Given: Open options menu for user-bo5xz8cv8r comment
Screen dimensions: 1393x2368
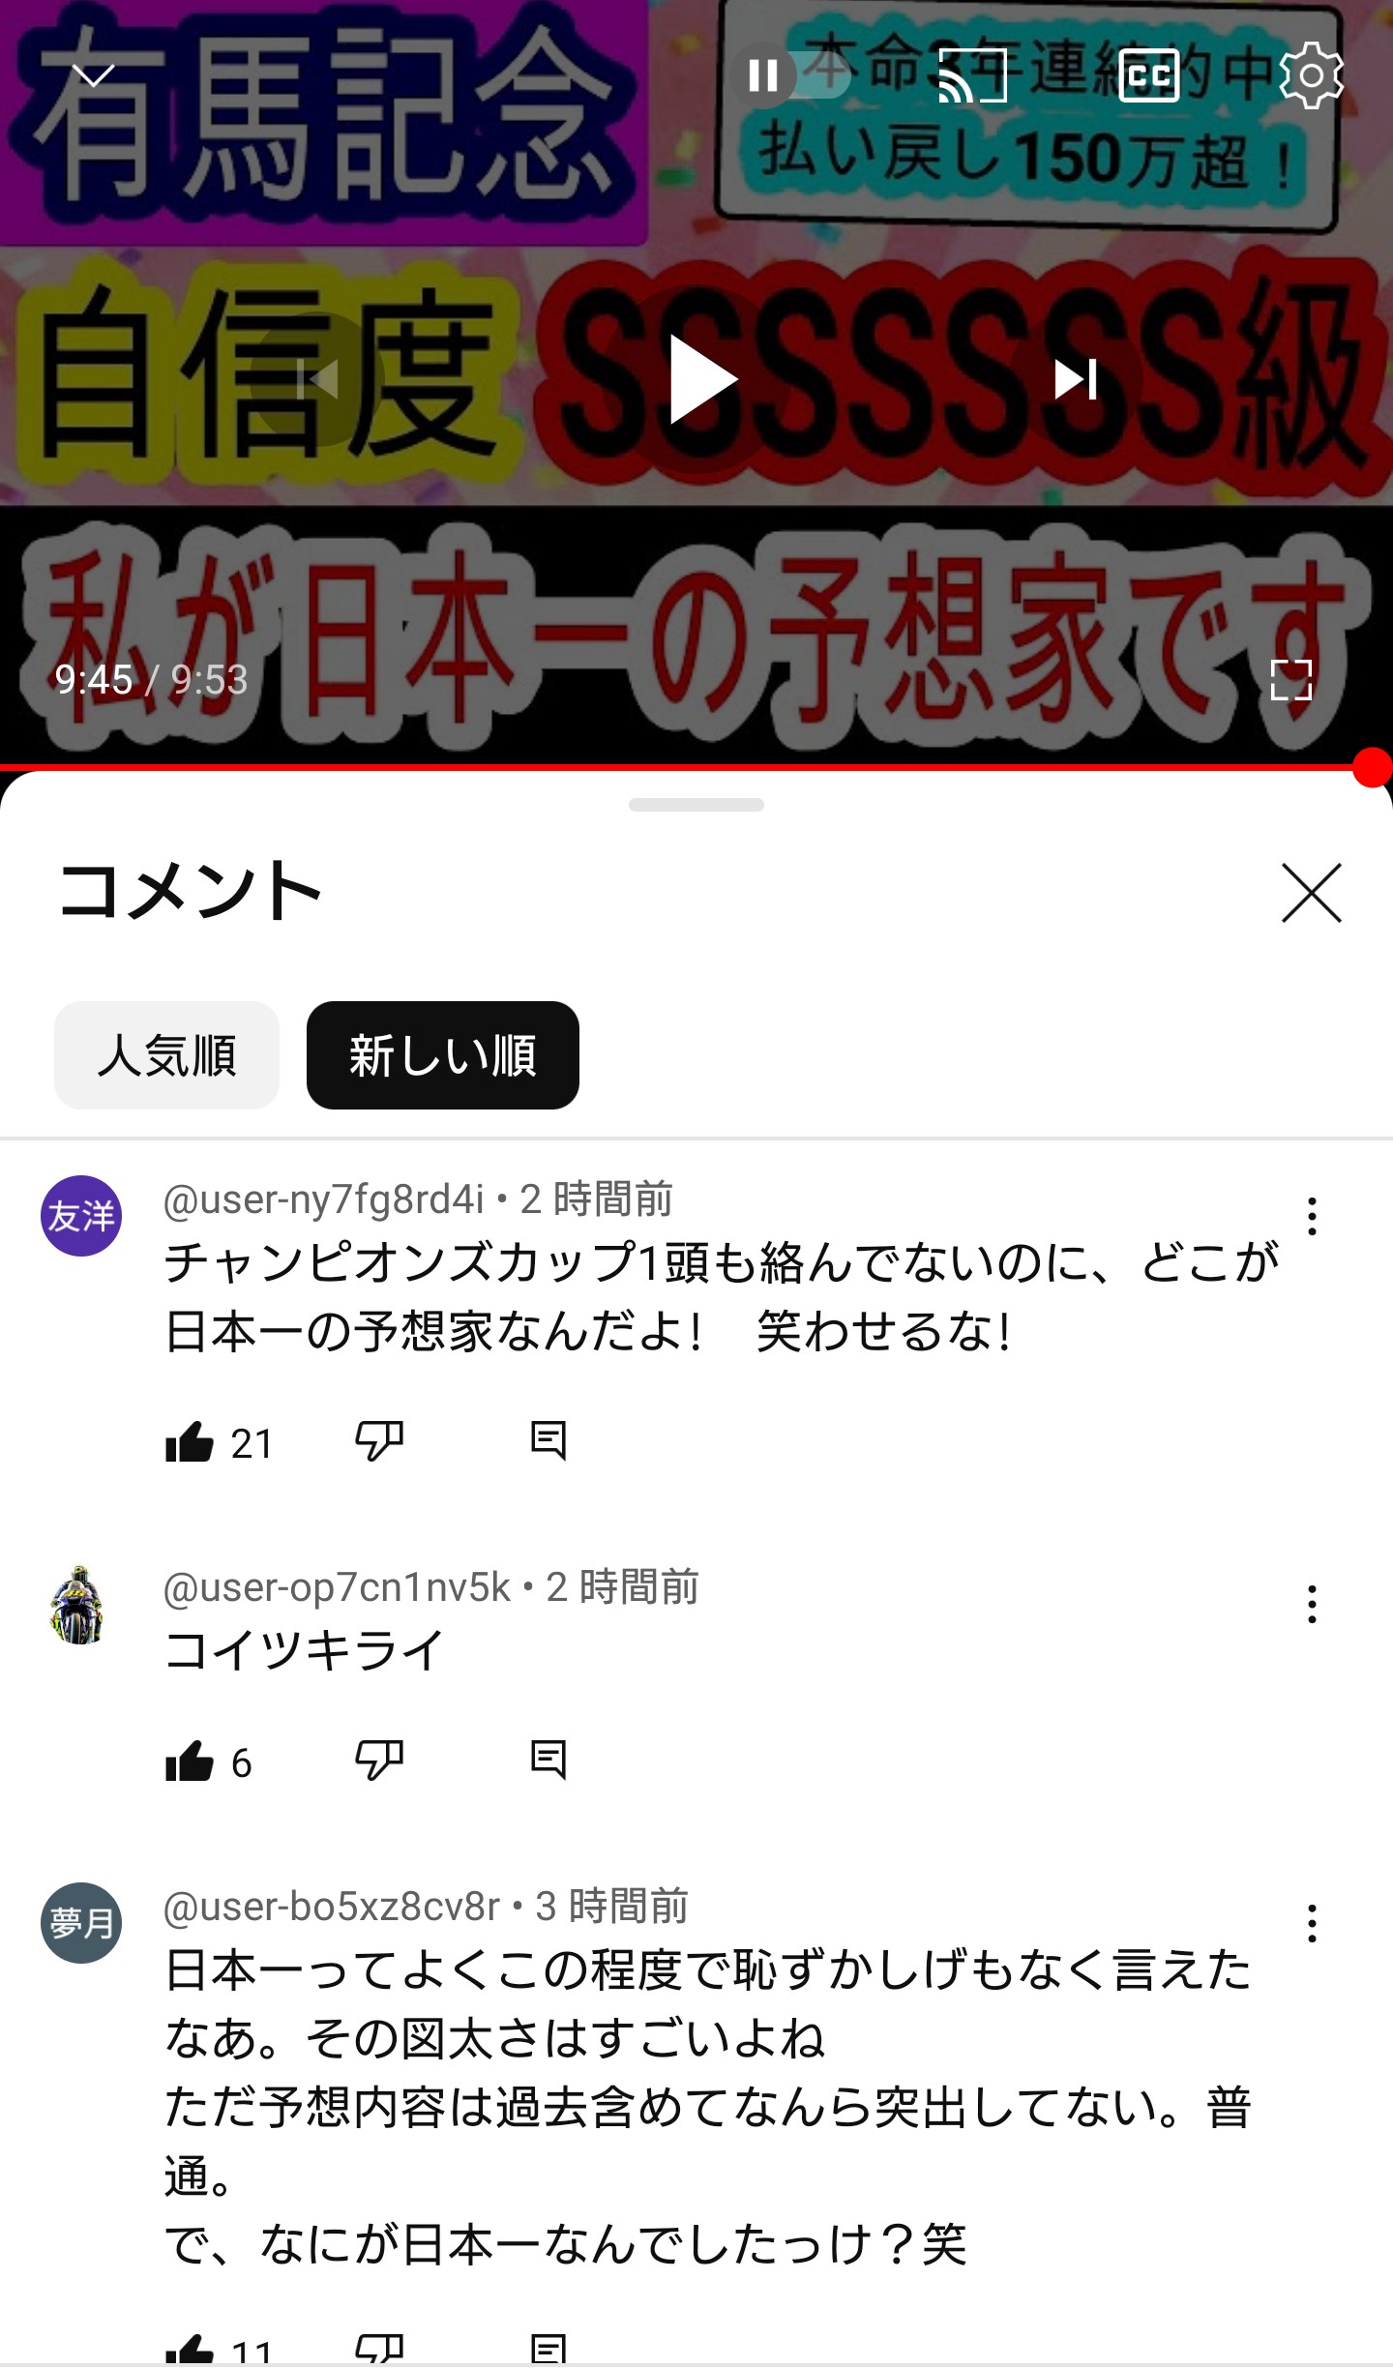Looking at the screenshot, I should pos(1312,1923).
